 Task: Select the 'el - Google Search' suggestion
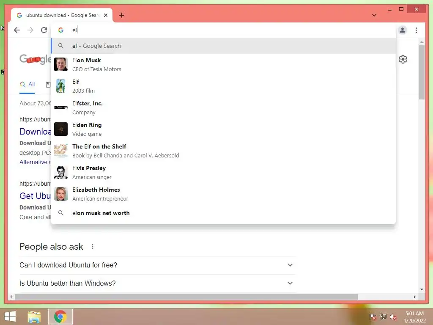tap(223, 46)
